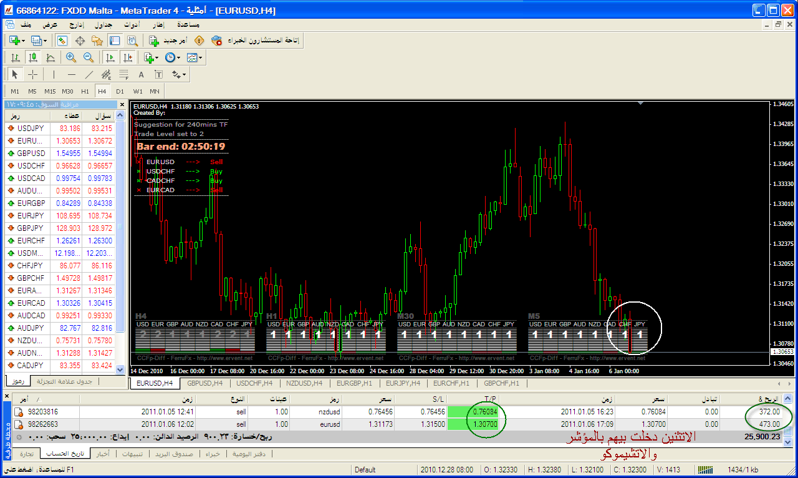Launch MetaEditor via yellow diamond icon
This screenshot has height=478, width=798.
click(x=199, y=41)
